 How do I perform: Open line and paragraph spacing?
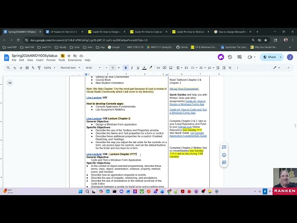click(x=187, y=68)
